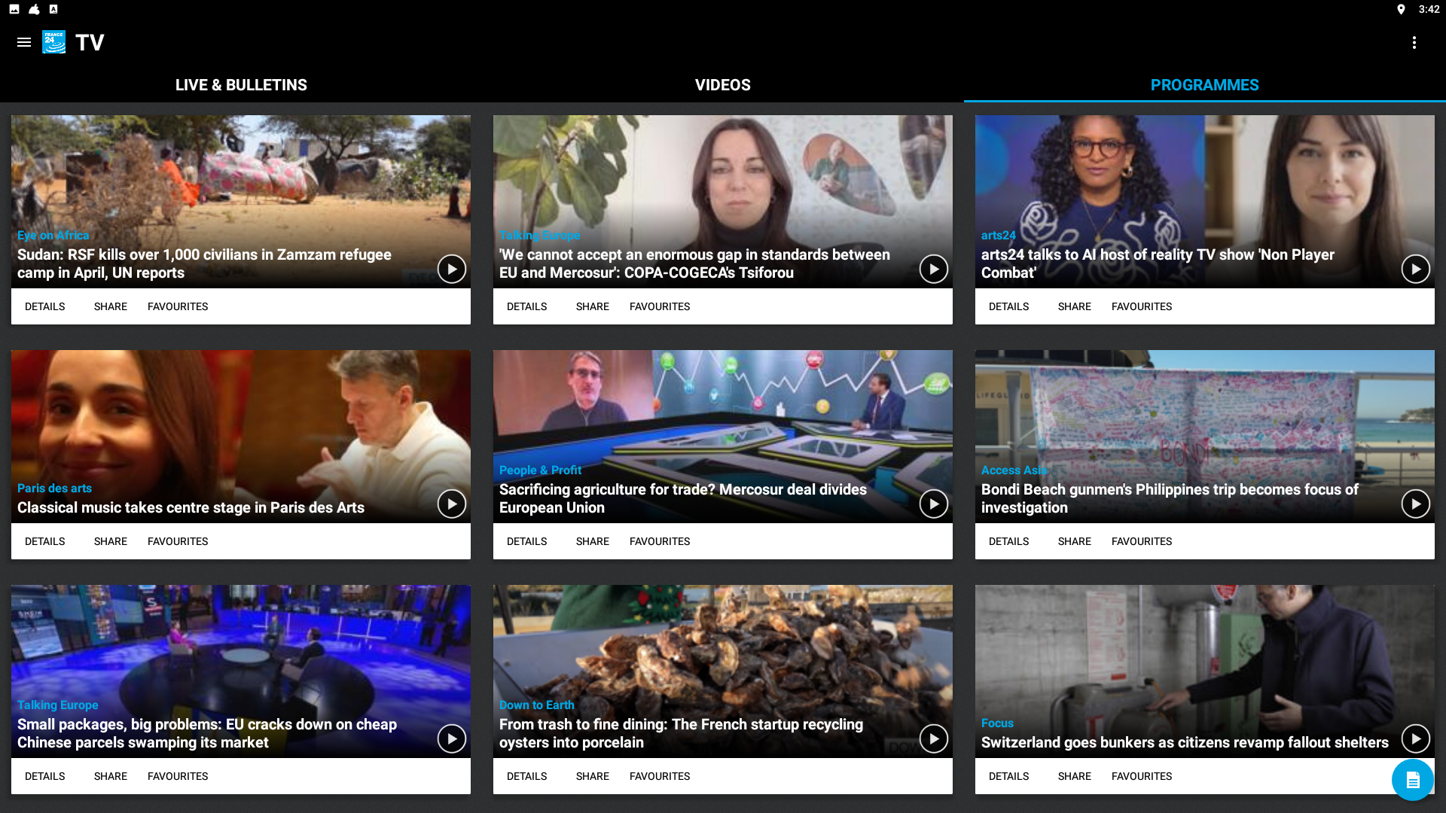Click SHARE on the Talking Europe COPA-COGECA story

click(592, 306)
